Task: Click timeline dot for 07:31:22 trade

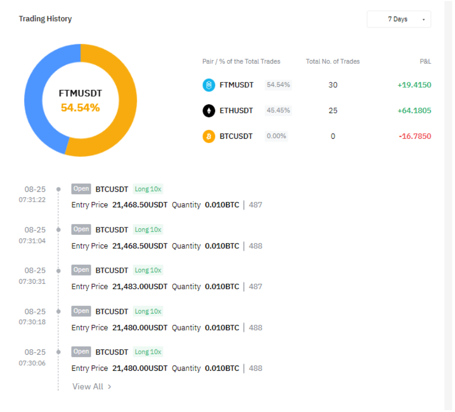Action: (58, 189)
